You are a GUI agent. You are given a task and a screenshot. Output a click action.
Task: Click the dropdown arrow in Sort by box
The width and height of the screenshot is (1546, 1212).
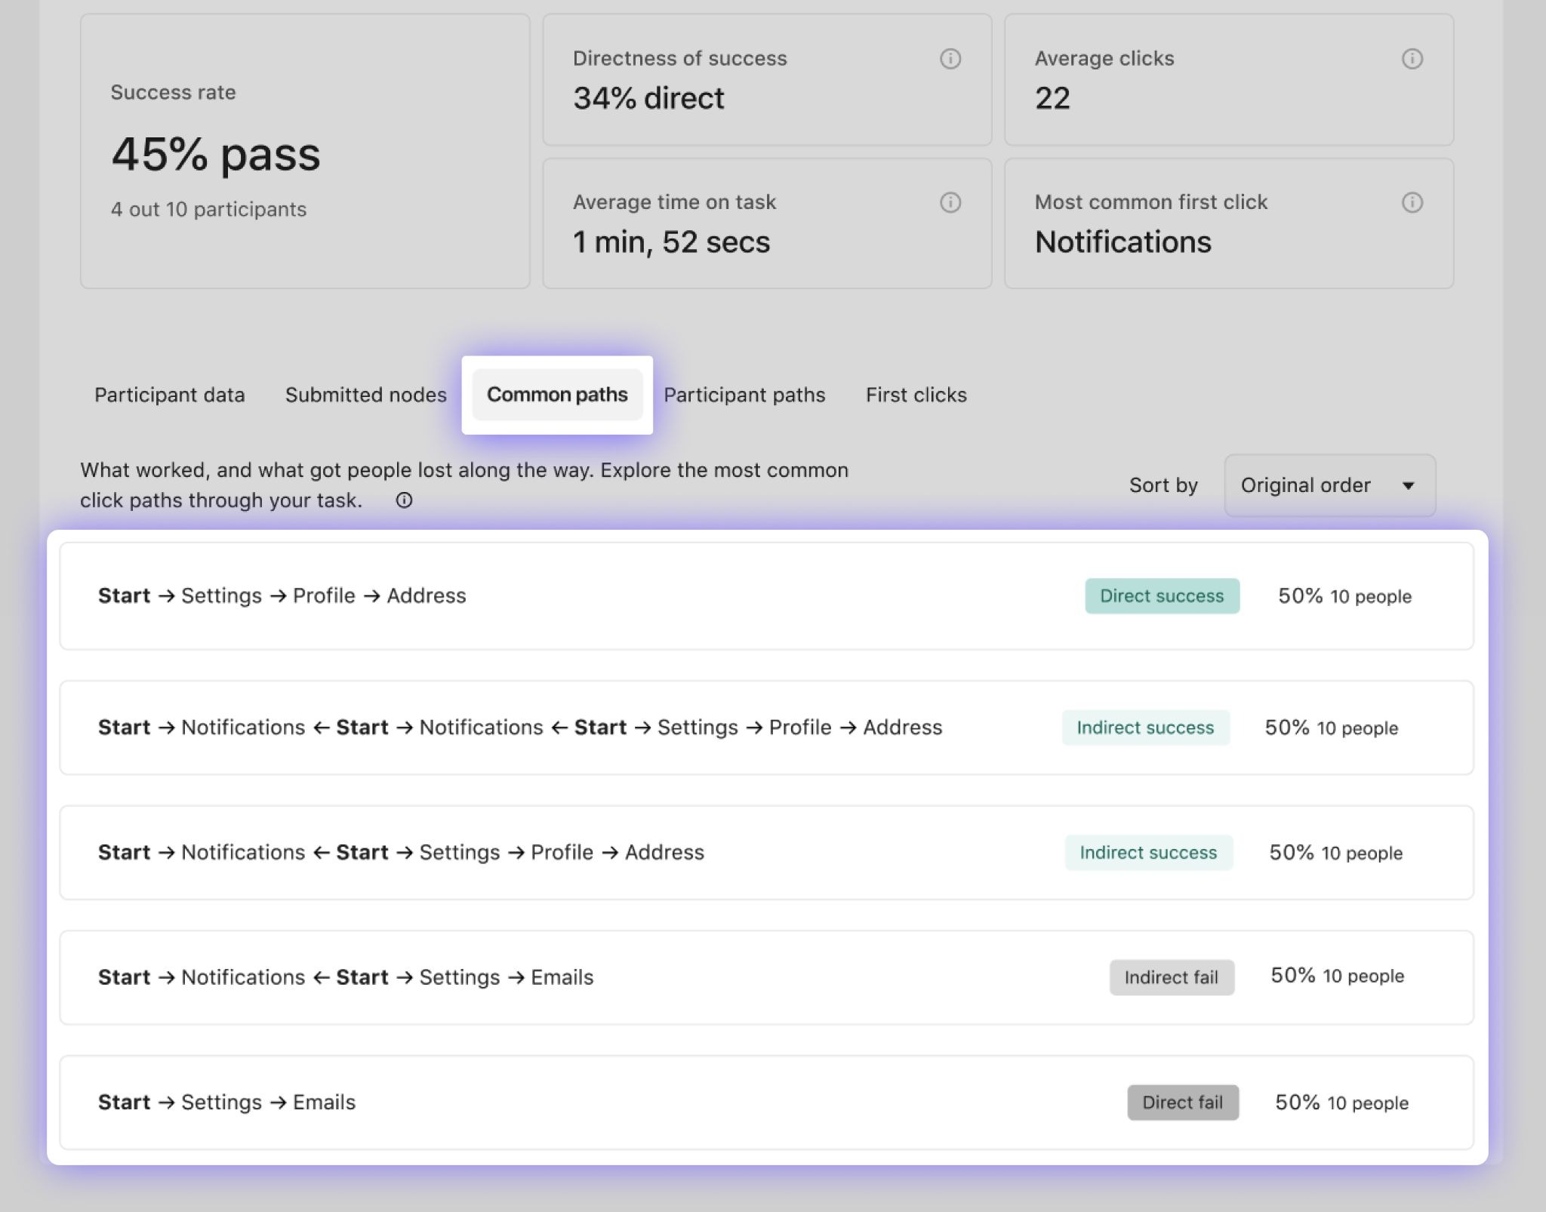tap(1408, 485)
